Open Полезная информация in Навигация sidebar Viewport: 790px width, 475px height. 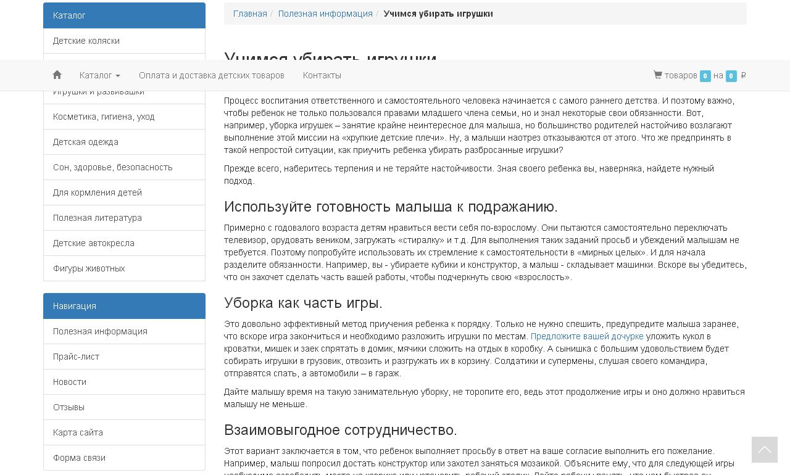(x=124, y=331)
